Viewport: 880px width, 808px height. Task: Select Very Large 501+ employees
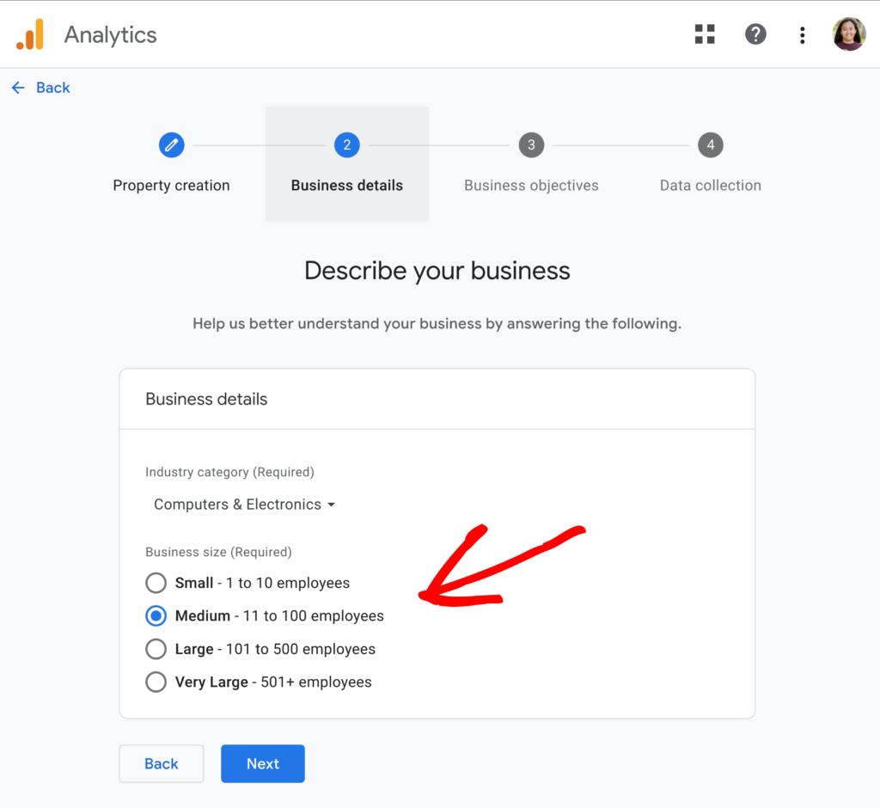click(156, 682)
